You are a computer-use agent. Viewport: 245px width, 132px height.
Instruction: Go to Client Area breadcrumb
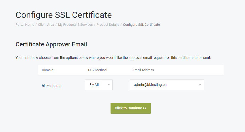(46, 24)
